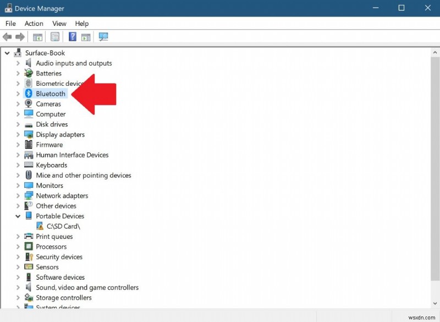Select the C:\SD Card\ device
Image resolution: width=440 pixels, height=322 pixels.
coord(62,226)
